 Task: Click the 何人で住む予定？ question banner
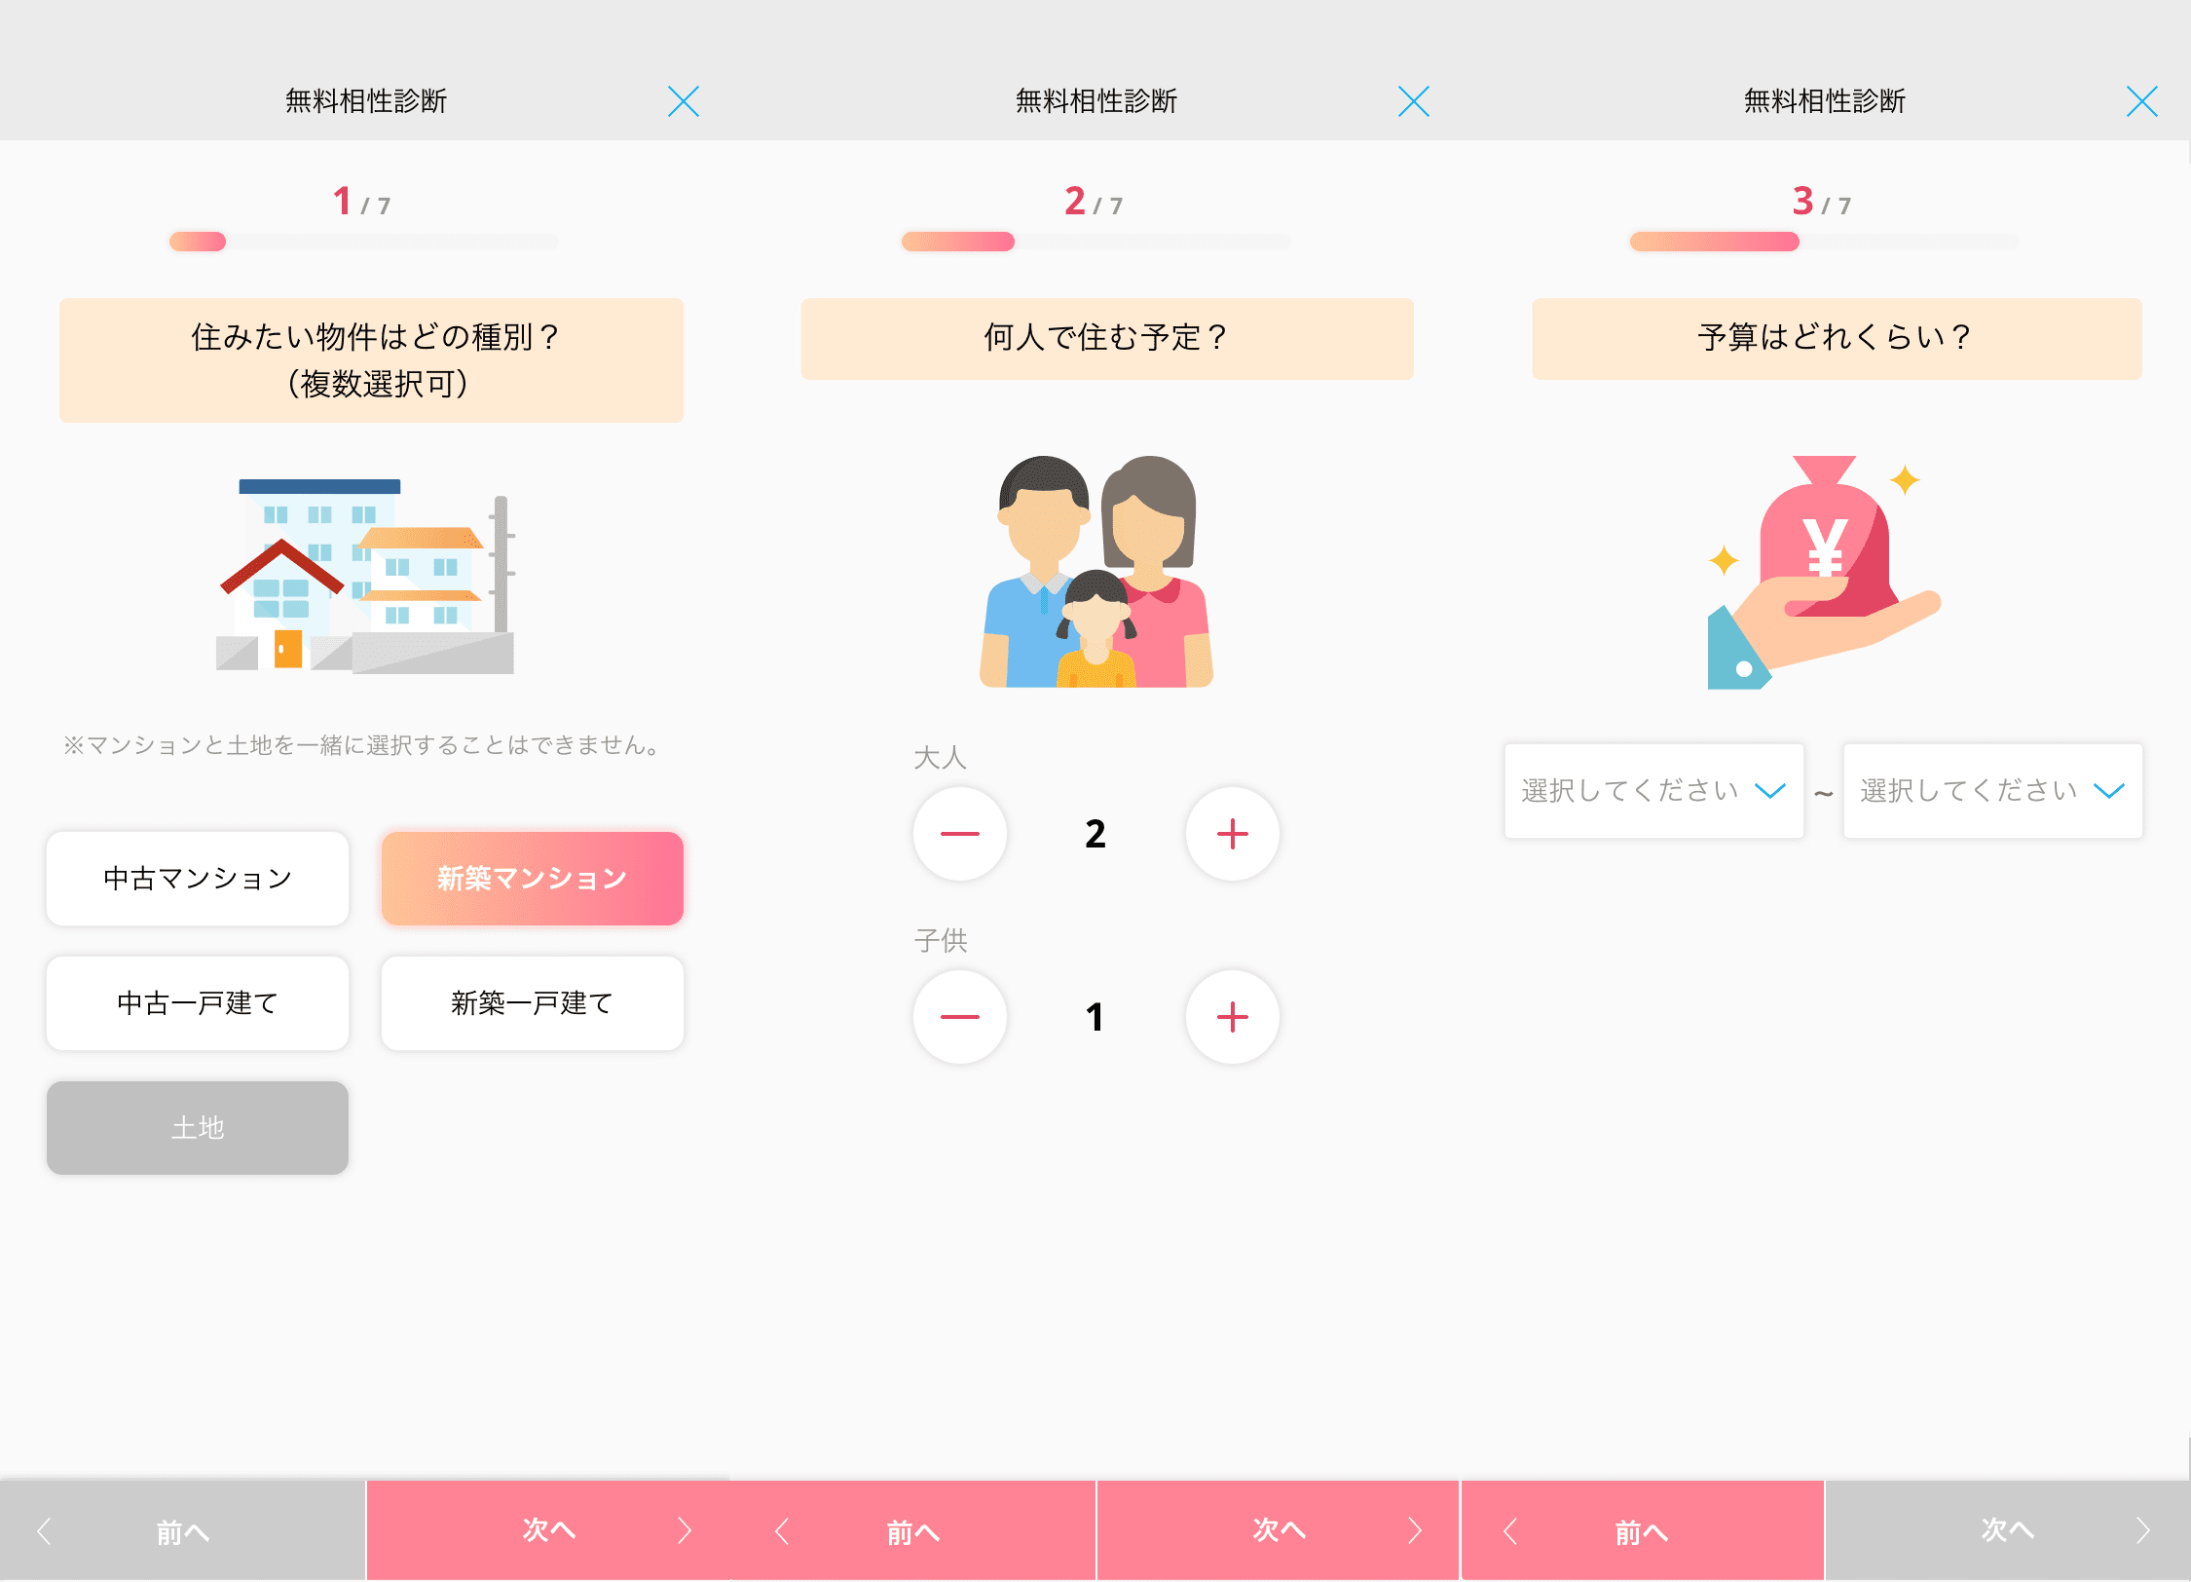click(1107, 339)
